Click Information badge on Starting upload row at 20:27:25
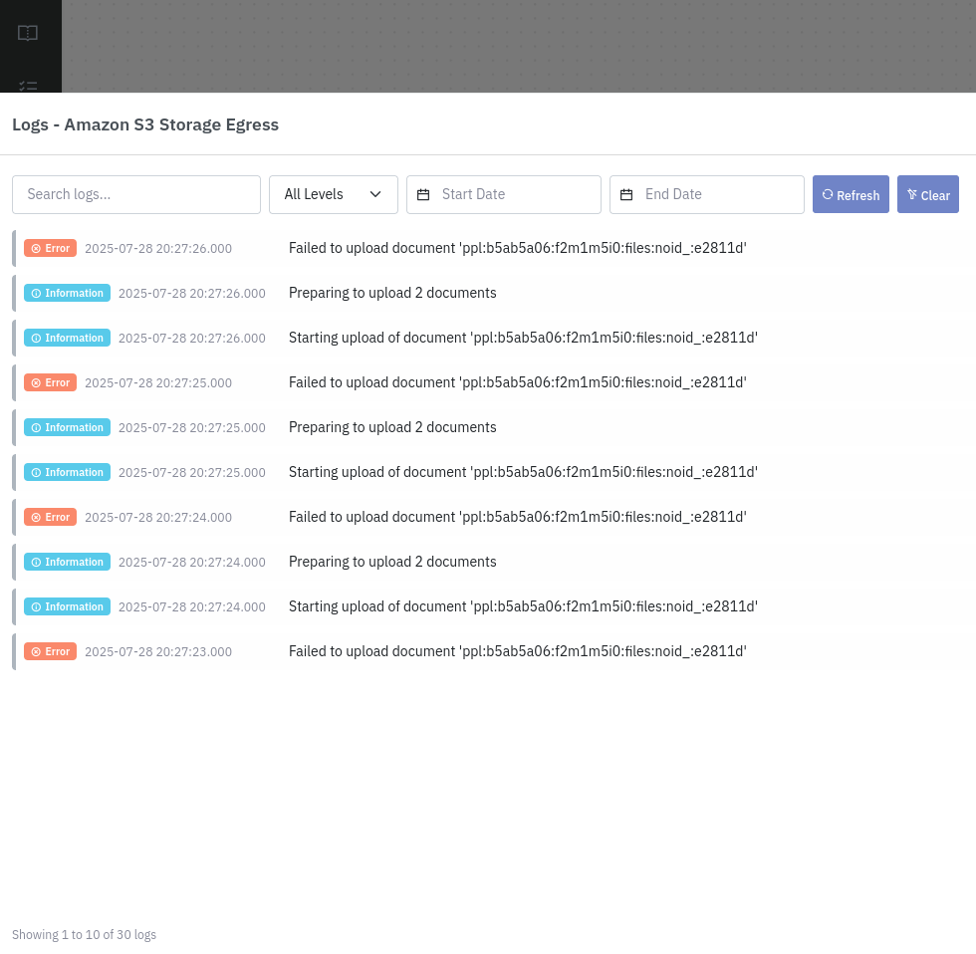Viewport: 976px width, 954px height. tap(68, 472)
